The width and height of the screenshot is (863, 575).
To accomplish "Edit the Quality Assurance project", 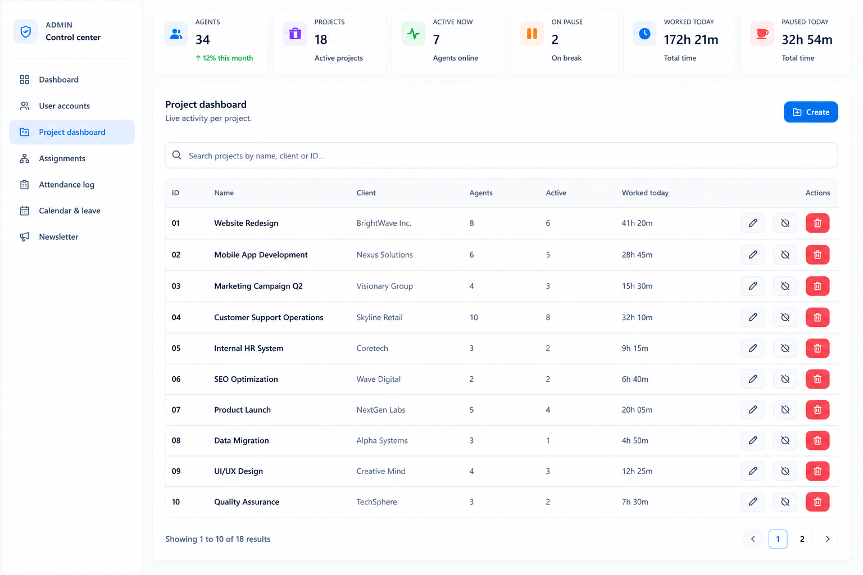I will [753, 502].
